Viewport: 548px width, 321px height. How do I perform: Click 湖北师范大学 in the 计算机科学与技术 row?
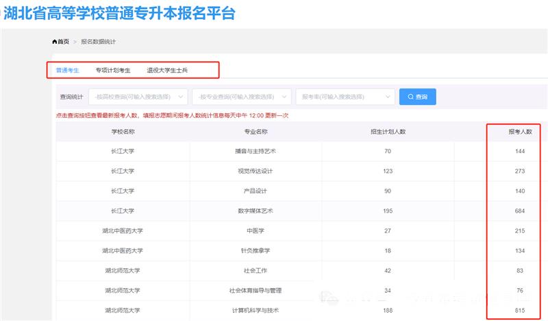click(x=123, y=311)
